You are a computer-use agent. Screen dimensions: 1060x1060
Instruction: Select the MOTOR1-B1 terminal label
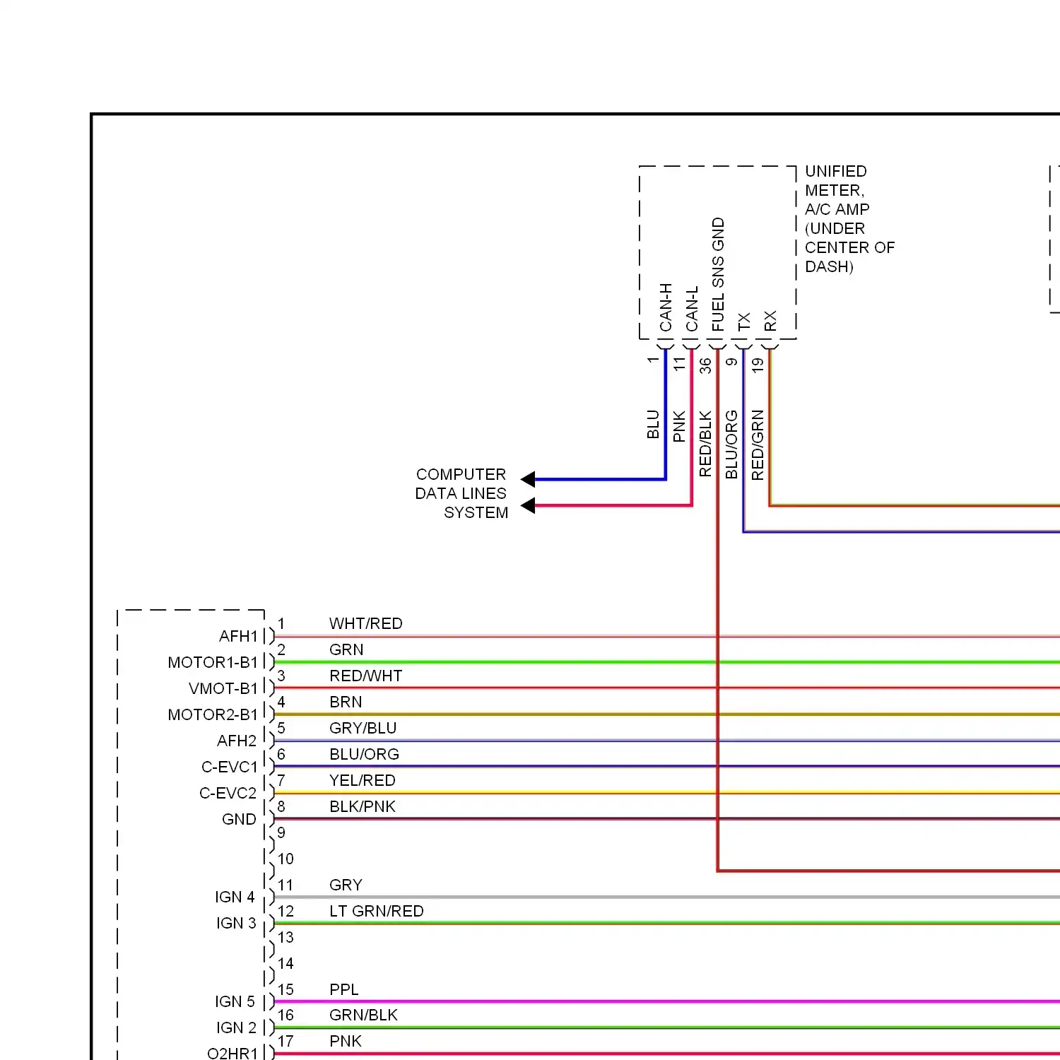(x=213, y=662)
